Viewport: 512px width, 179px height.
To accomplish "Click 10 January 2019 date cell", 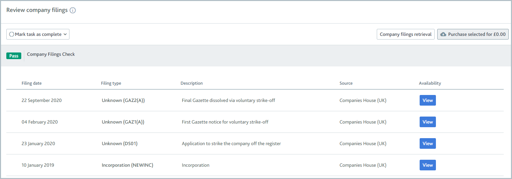I will click(38, 165).
